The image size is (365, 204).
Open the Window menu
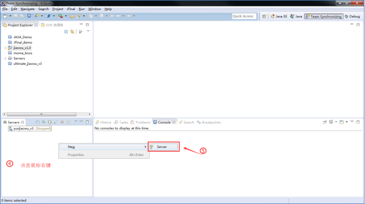click(94, 9)
